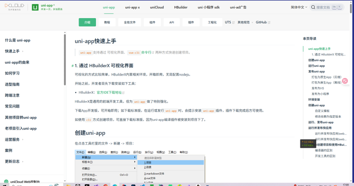Jump to 发布uni-app in page outline
This screenshot has height=186, width=354.
pos(316,71)
